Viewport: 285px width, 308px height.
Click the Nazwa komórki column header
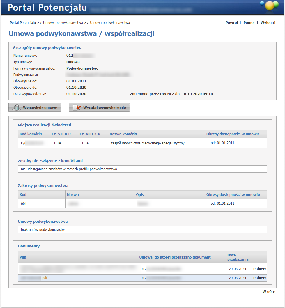(123, 134)
